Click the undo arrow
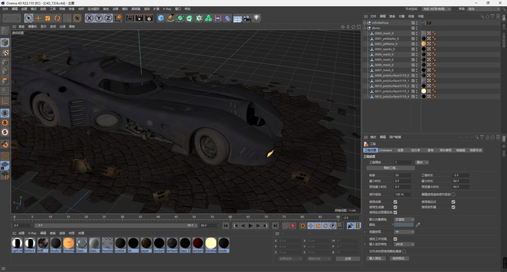 pos(7,18)
